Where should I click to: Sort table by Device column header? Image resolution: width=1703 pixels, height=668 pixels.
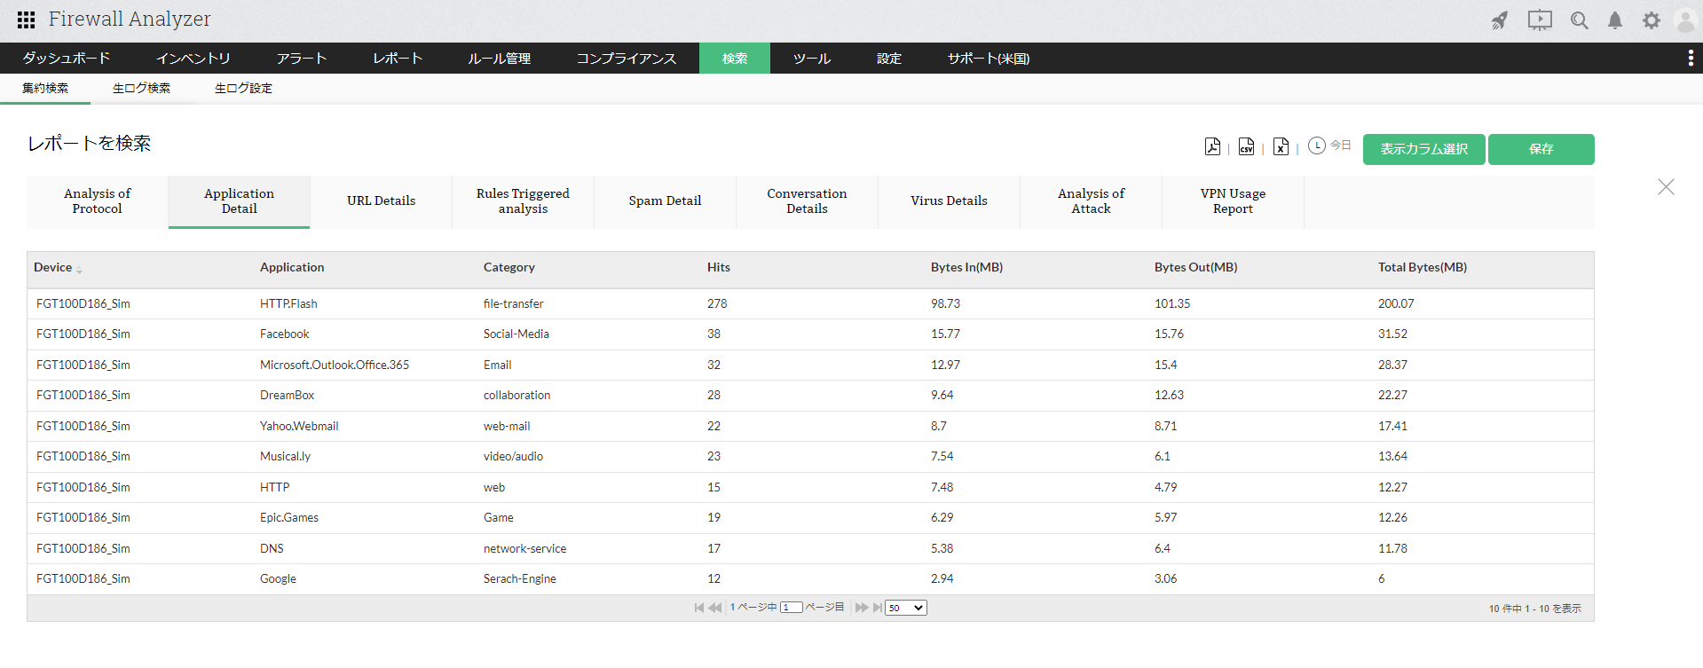pyautogui.click(x=53, y=268)
